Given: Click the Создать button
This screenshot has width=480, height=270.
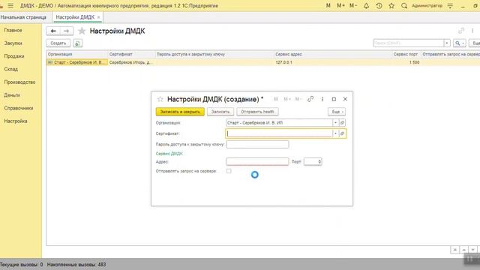Looking at the screenshot, I should coord(58,43).
